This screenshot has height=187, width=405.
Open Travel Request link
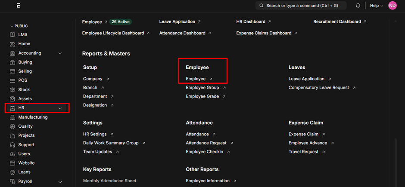point(303,152)
